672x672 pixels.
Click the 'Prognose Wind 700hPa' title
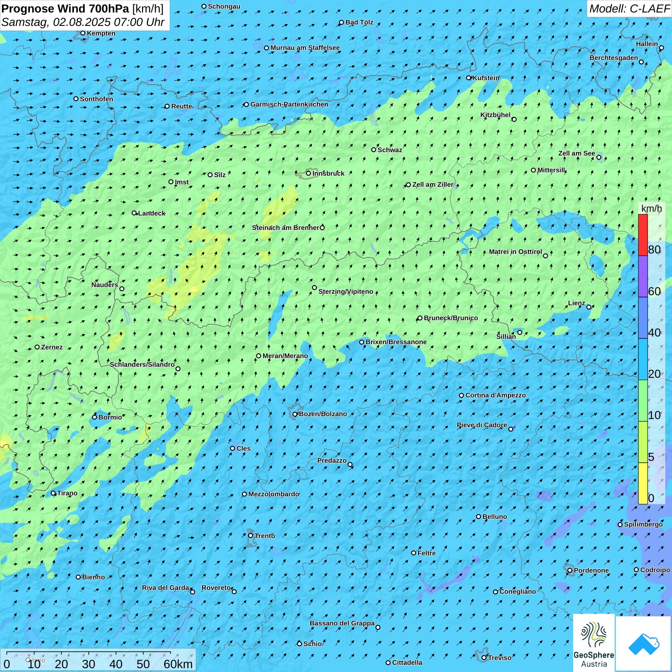click(x=65, y=9)
